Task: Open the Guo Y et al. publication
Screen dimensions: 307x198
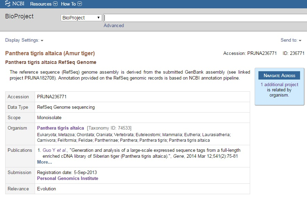Action: tap(55, 150)
